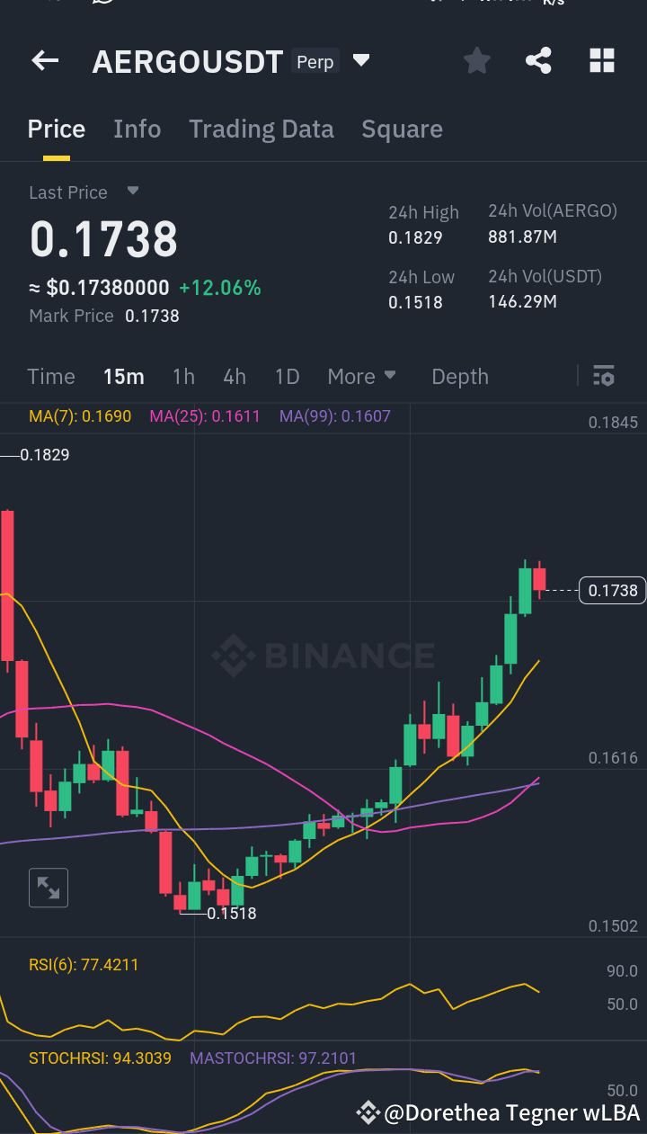Tap the Binance logo watermark

click(323, 656)
